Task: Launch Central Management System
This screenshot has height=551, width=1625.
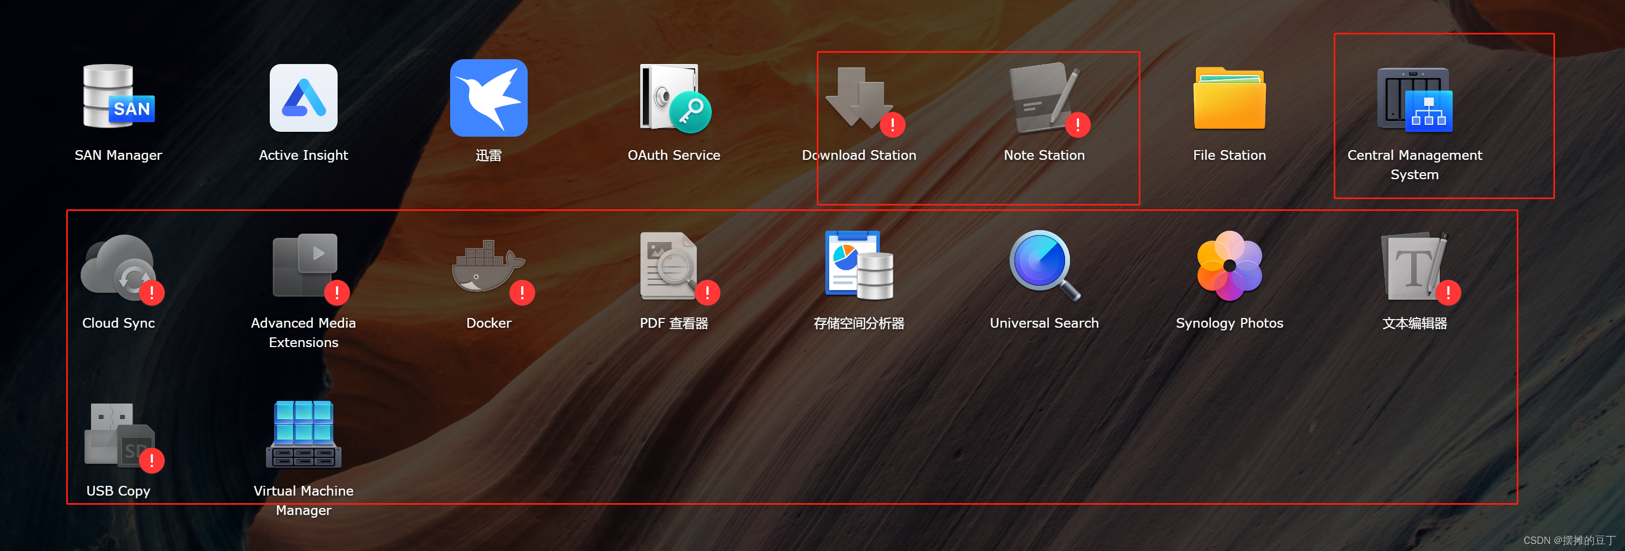Action: [1414, 99]
